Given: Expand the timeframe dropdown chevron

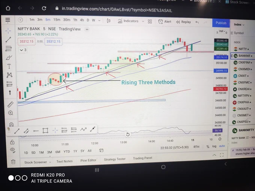Looking at the screenshot, I should [x=99, y=21].
